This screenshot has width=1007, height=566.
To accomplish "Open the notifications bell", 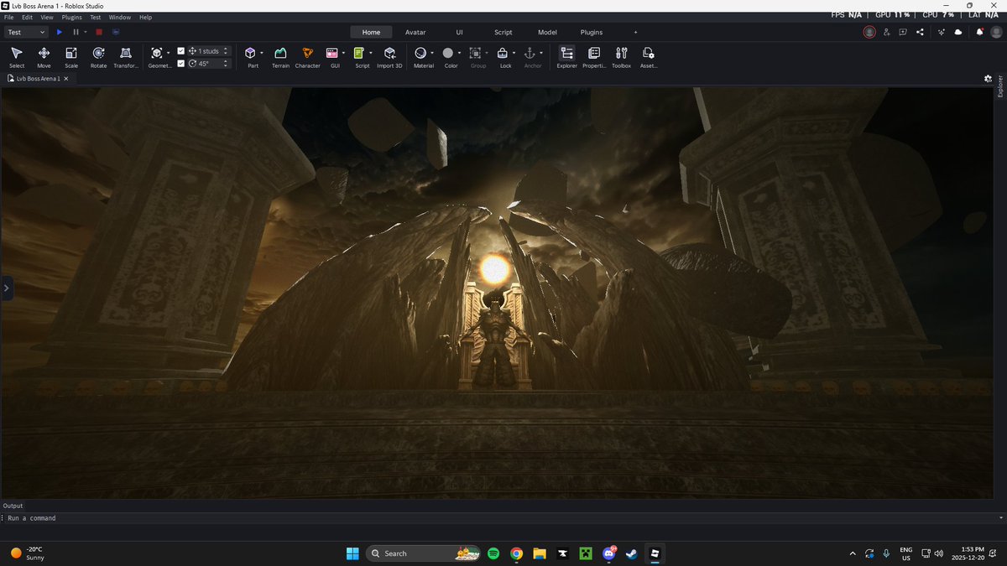I will point(979,32).
